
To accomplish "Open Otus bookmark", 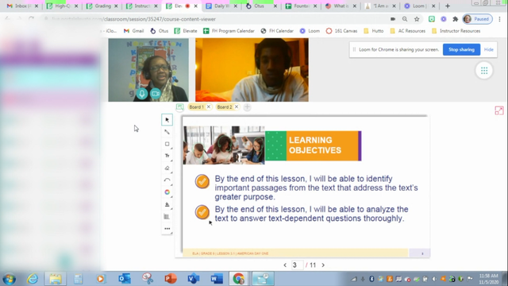I will pyautogui.click(x=159, y=31).
